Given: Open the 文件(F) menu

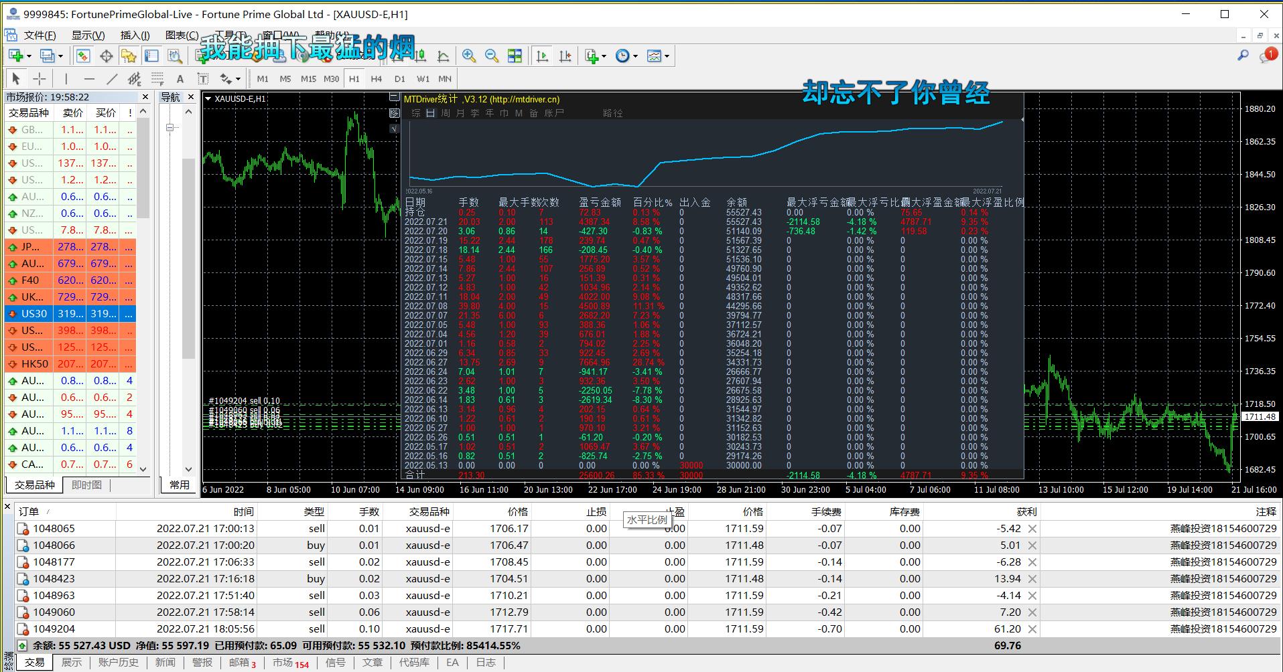Looking at the screenshot, I should pos(40,35).
